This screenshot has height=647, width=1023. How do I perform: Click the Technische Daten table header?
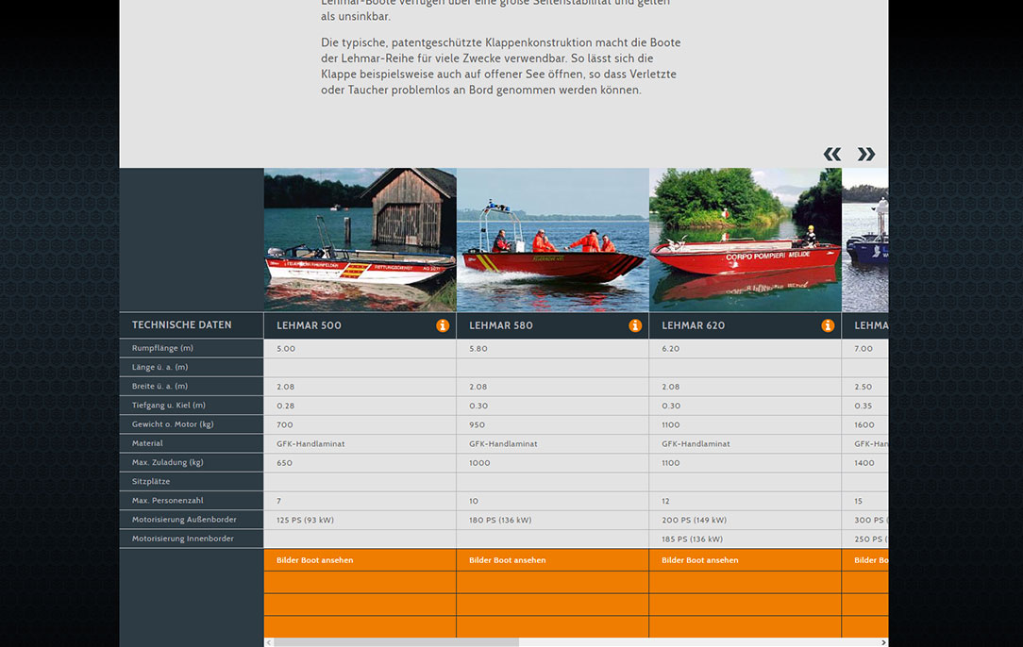pos(181,325)
